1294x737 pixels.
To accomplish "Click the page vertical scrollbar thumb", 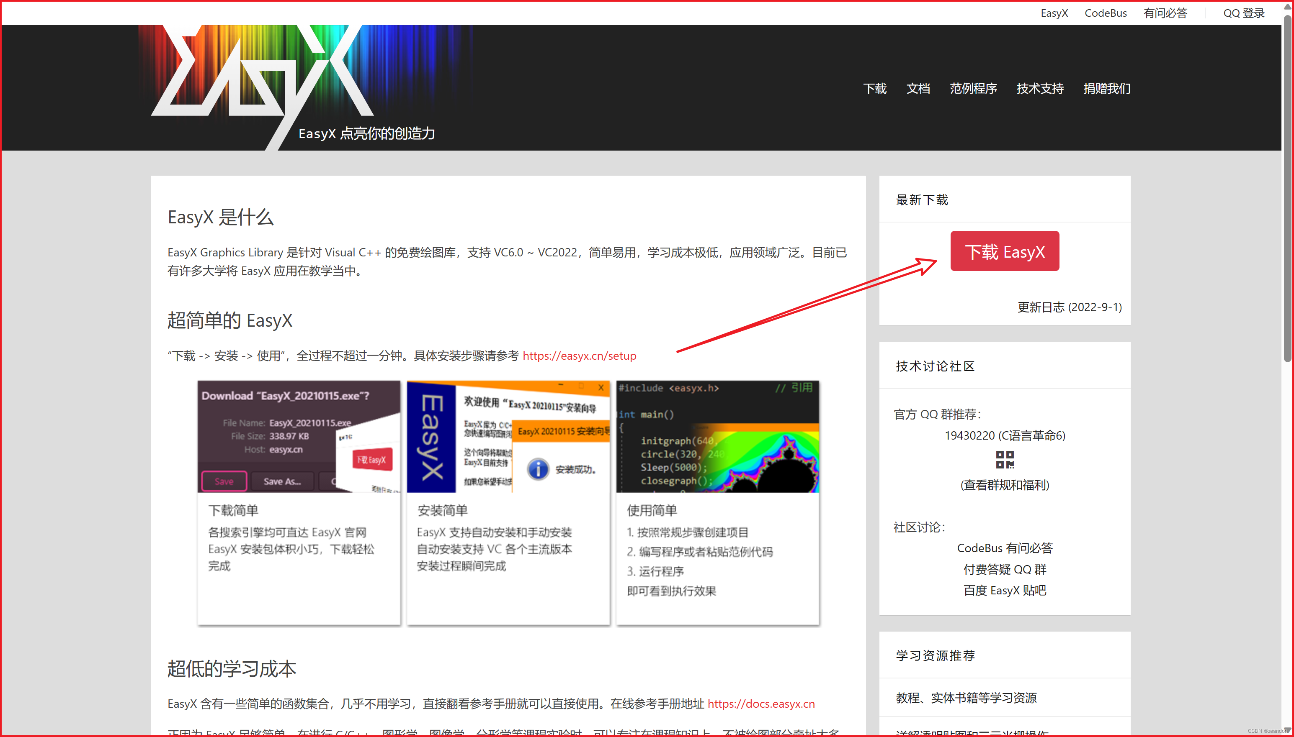I will click(1287, 187).
